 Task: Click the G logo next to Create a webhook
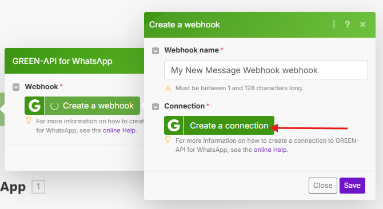[x=34, y=106]
